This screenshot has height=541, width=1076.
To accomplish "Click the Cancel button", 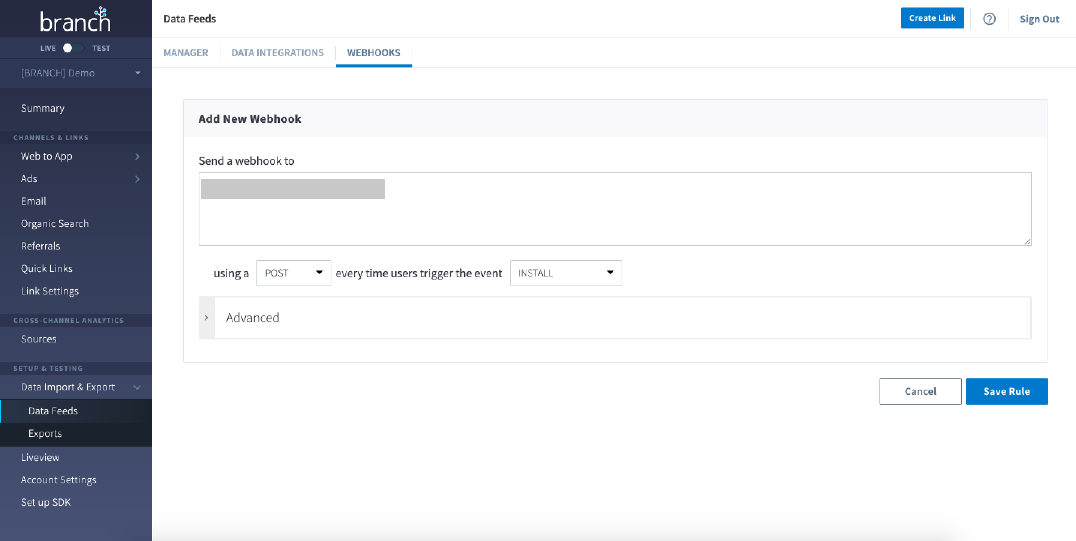I will point(920,391).
